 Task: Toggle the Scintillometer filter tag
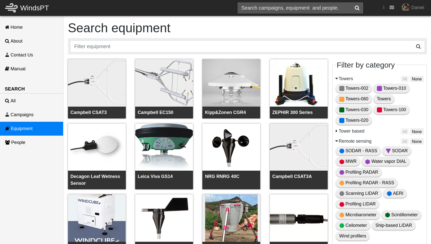click(401, 215)
